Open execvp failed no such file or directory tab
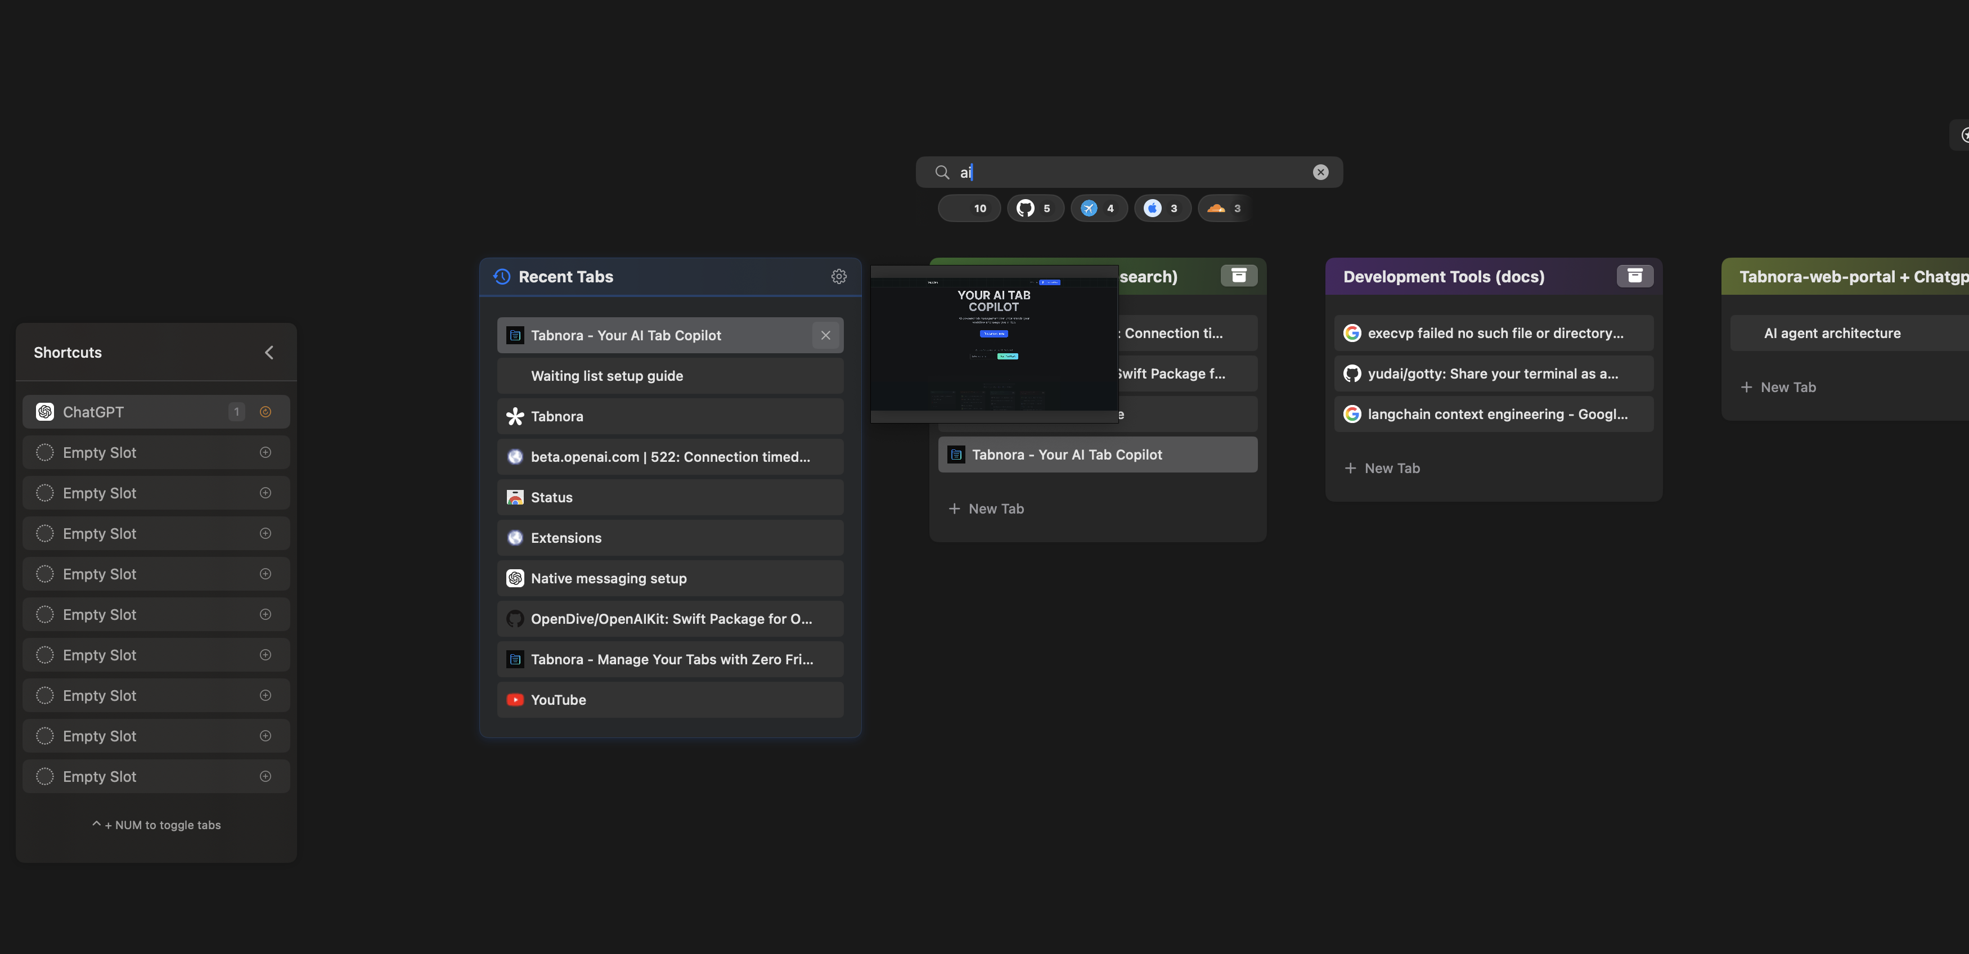The width and height of the screenshot is (1969, 954). click(x=1494, y=334)
